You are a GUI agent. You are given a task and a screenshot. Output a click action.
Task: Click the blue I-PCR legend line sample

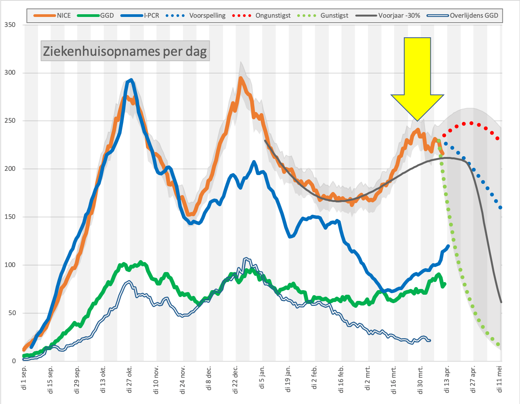point(132,16)
